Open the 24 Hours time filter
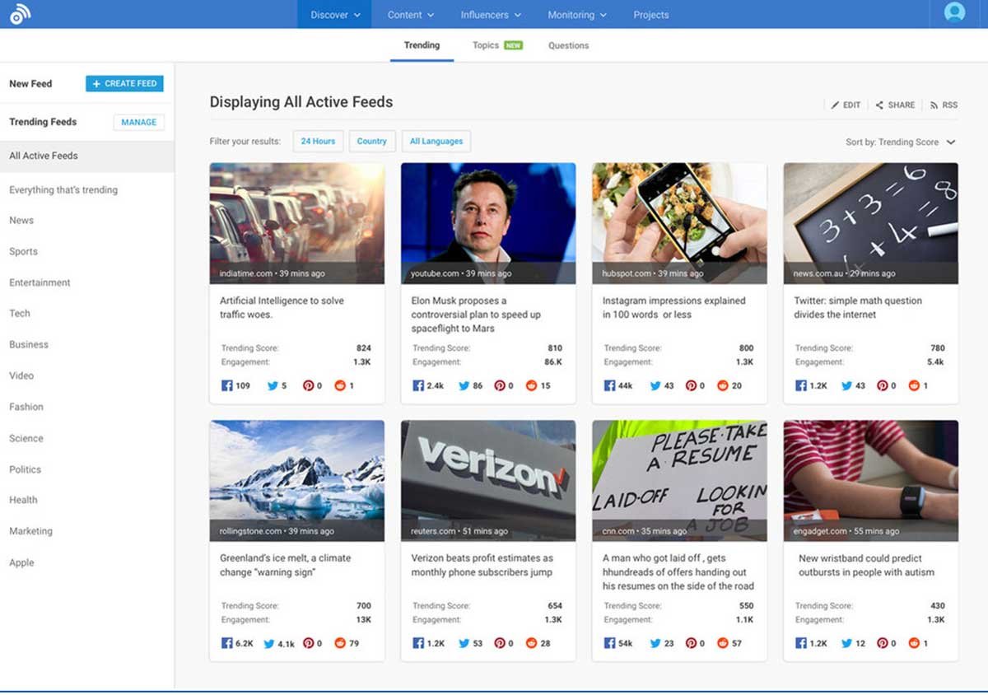Screen dimensions: 988x695 [x=318, y=141]
